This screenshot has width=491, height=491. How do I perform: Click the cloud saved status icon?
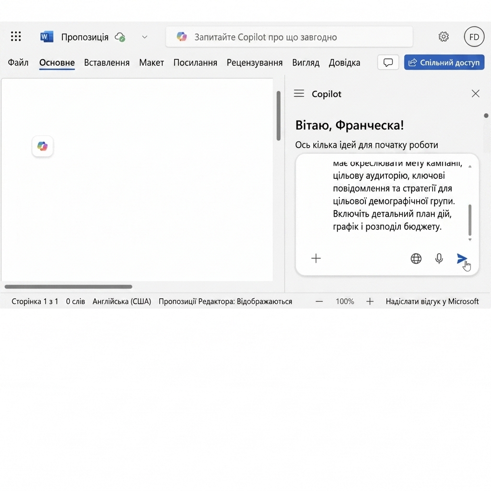[120, 37]
